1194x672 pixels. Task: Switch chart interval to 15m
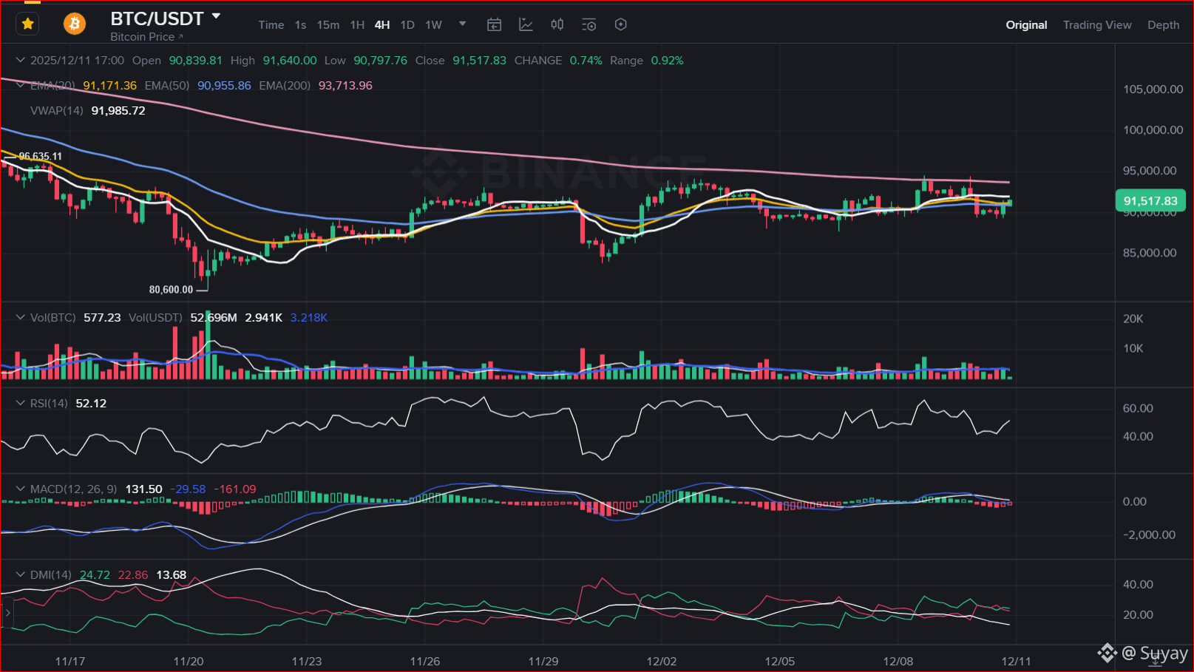point(328,25)
